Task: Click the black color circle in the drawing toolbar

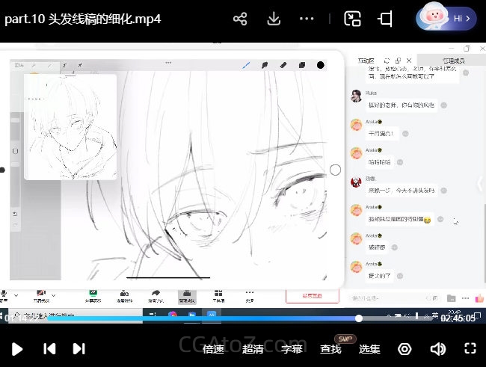Action: pos(321,65)
